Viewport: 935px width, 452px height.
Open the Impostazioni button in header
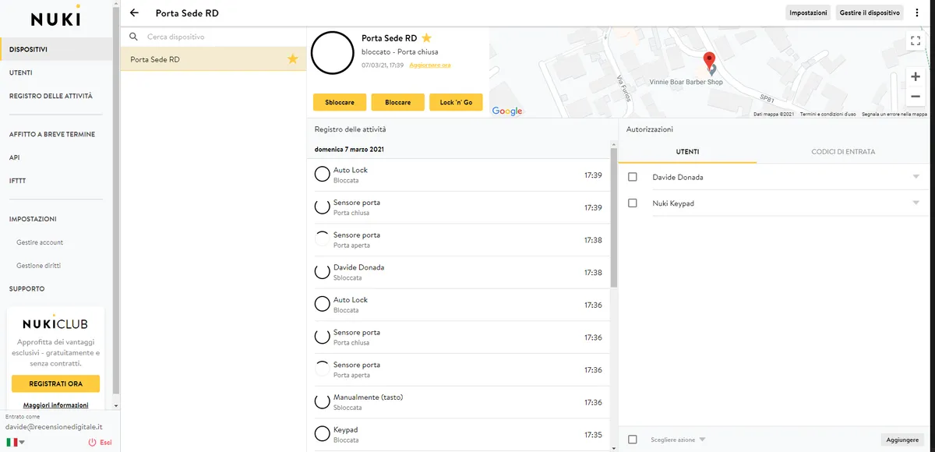(809, 12)
